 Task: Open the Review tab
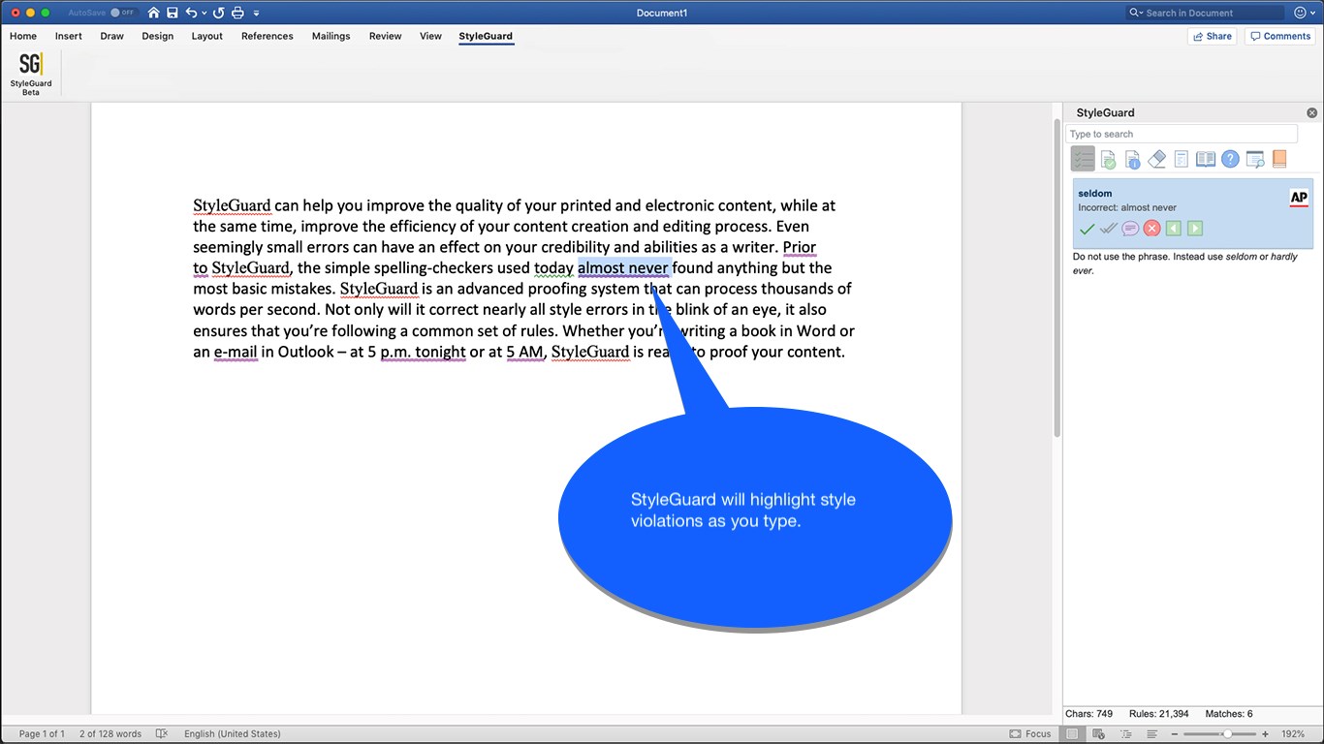coord(386,36)
